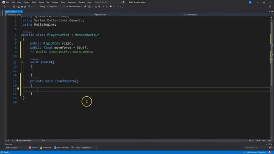
Task: Click the moveForce variable on line 8
Action: coord(63,47)
